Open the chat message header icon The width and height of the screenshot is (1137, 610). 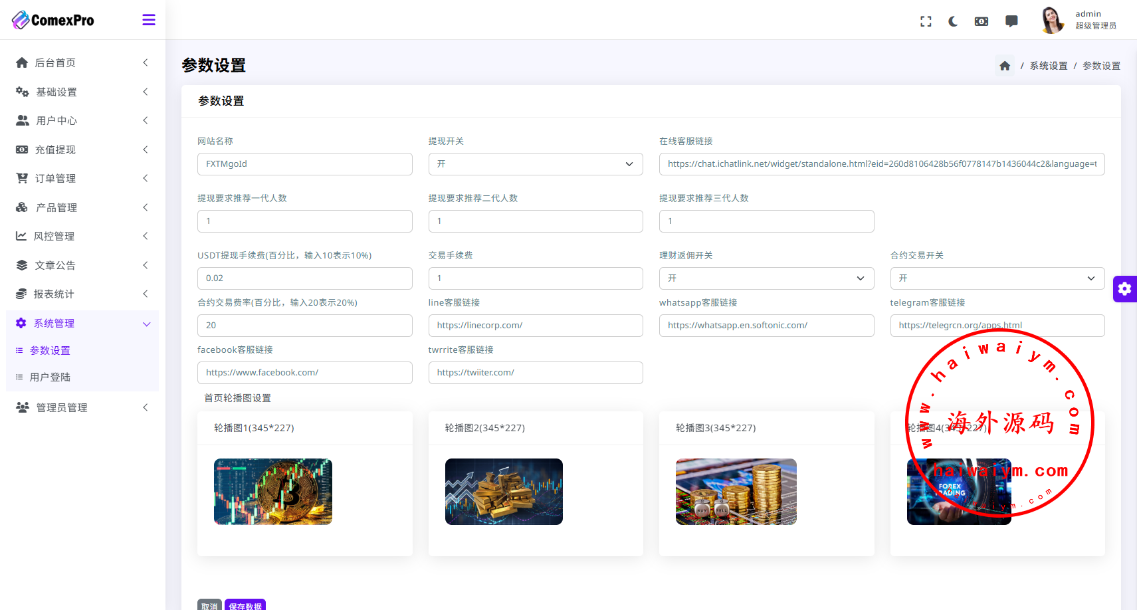click(x=1011, y=21)
